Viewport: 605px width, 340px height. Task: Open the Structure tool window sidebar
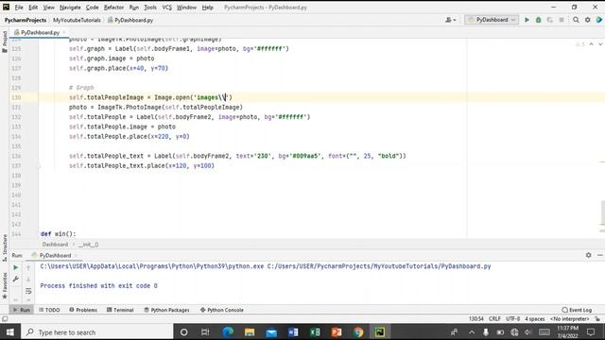click(x=5, y=247)
